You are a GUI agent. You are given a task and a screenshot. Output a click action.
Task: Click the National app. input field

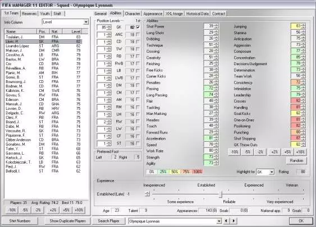(286, 211)
